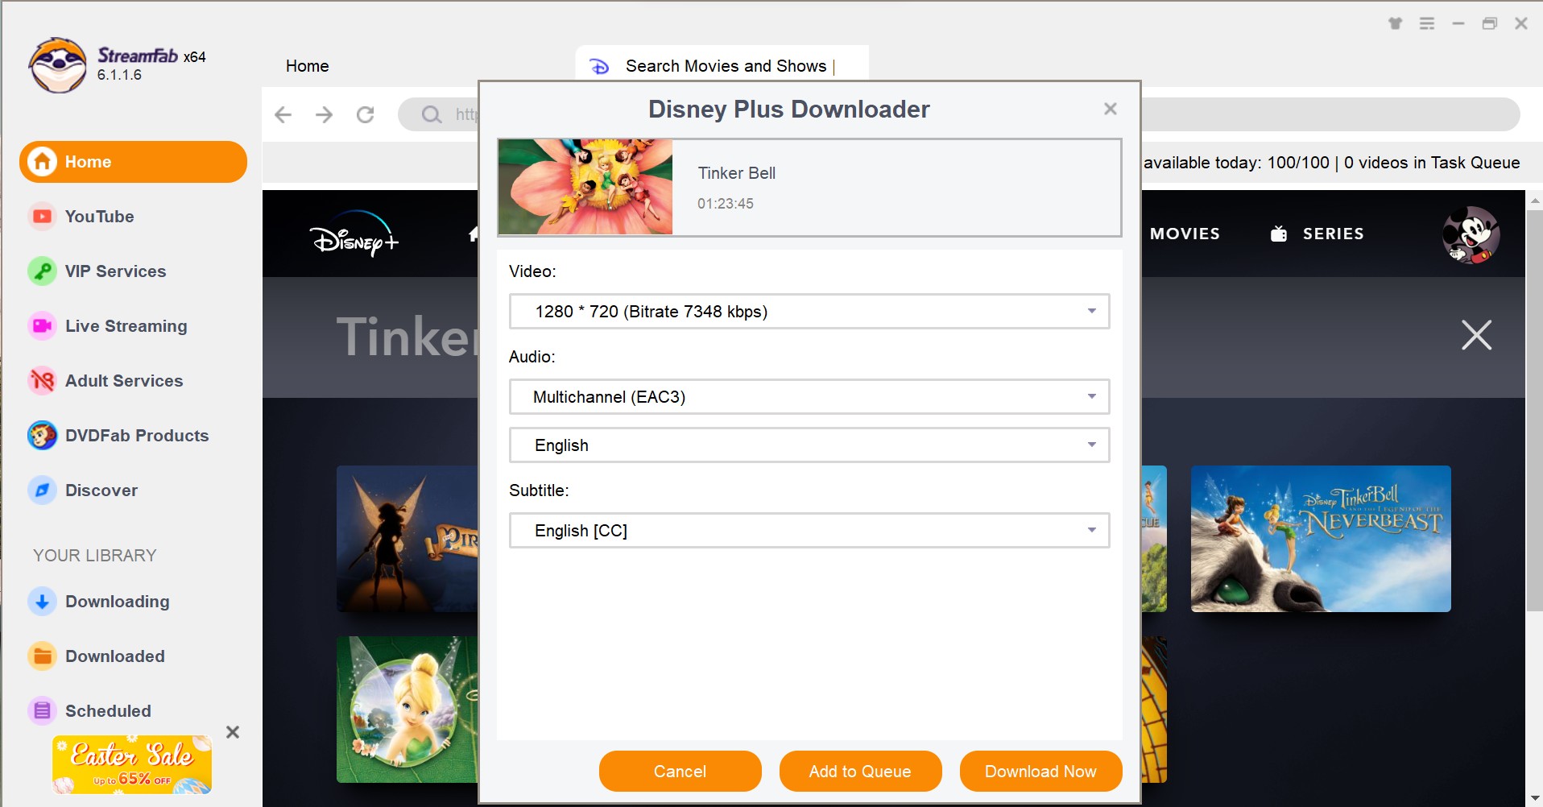The width and height of the screenshot is (1543, 807).
Task: Click the Live Streaming camera icon
Action: pos(42,326)
